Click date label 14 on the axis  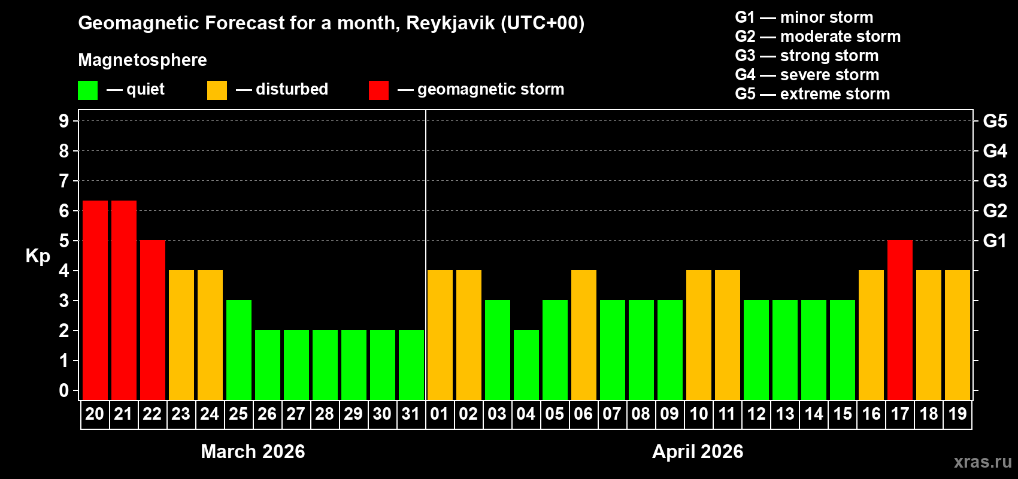point(814,414)
